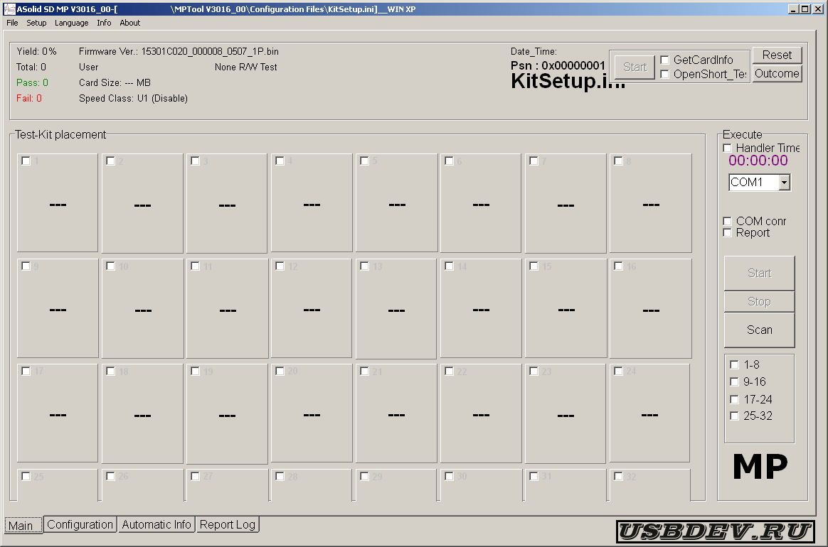
Task: Check test-kit slot 1 checkbox
Action: coord(26,161)
